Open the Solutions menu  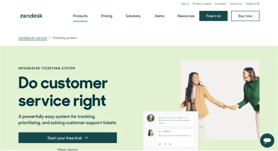133,16
